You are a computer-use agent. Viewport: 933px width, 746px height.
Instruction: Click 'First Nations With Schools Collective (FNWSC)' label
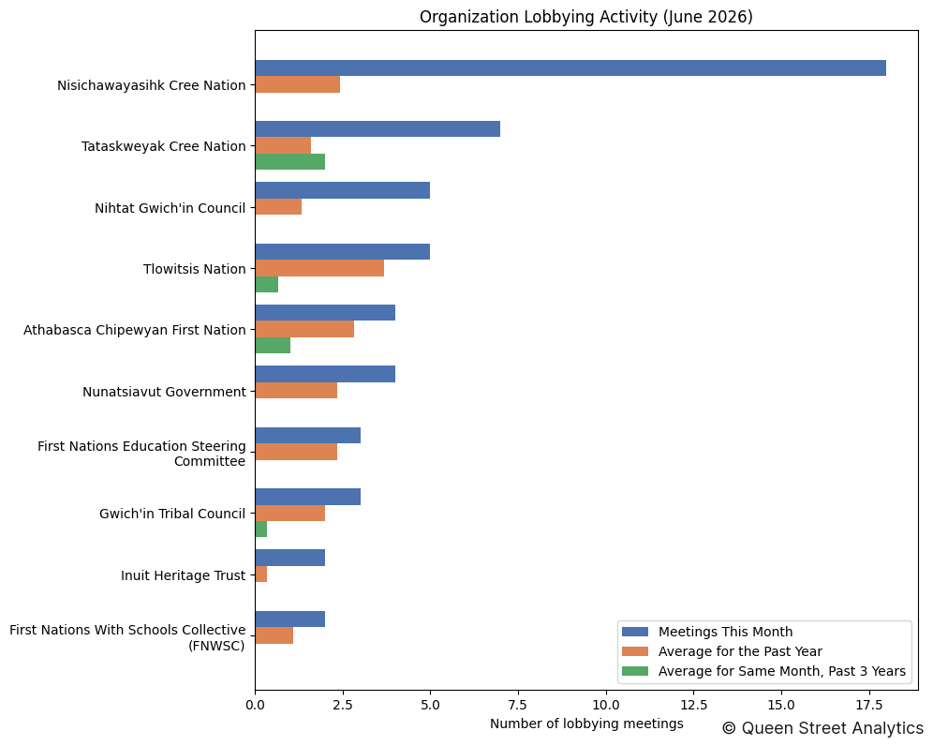point(127,637)
